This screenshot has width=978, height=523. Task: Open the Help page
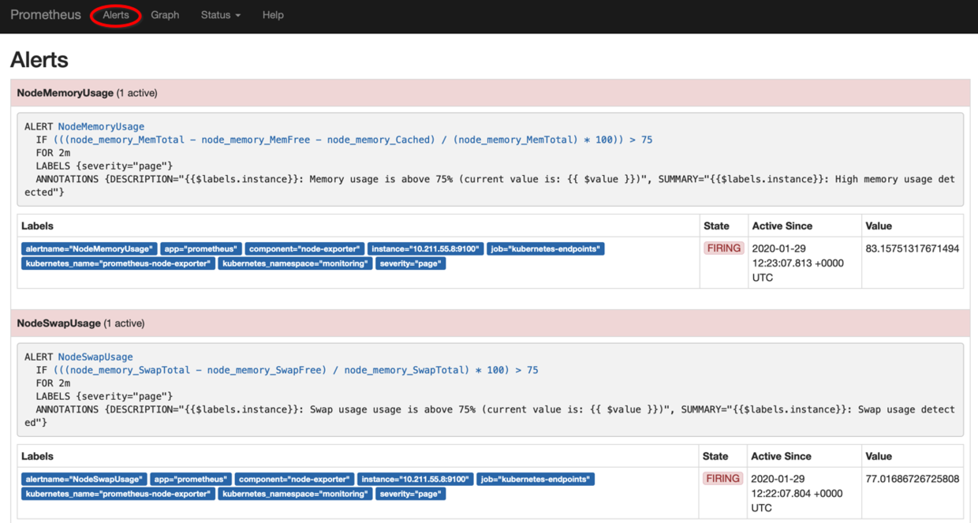click(x=273, y=15)
